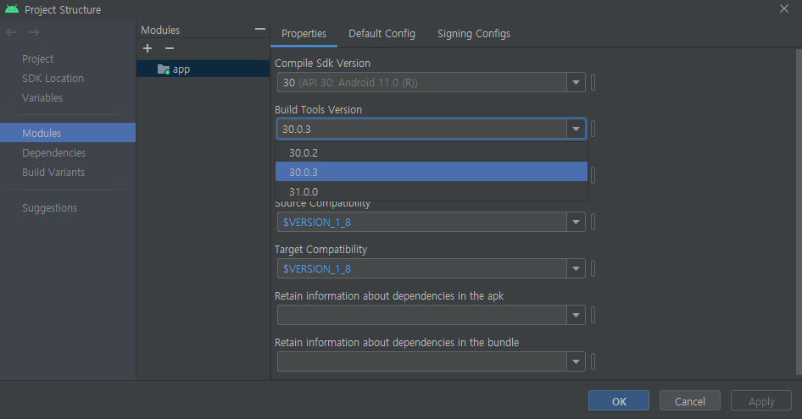This screenshot has height=419, width=802.
Task: Bind variable for dependencies in the bundle field
Action: (593, 361)
